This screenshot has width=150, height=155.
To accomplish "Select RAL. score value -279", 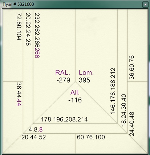I will (x=63, y=80).
